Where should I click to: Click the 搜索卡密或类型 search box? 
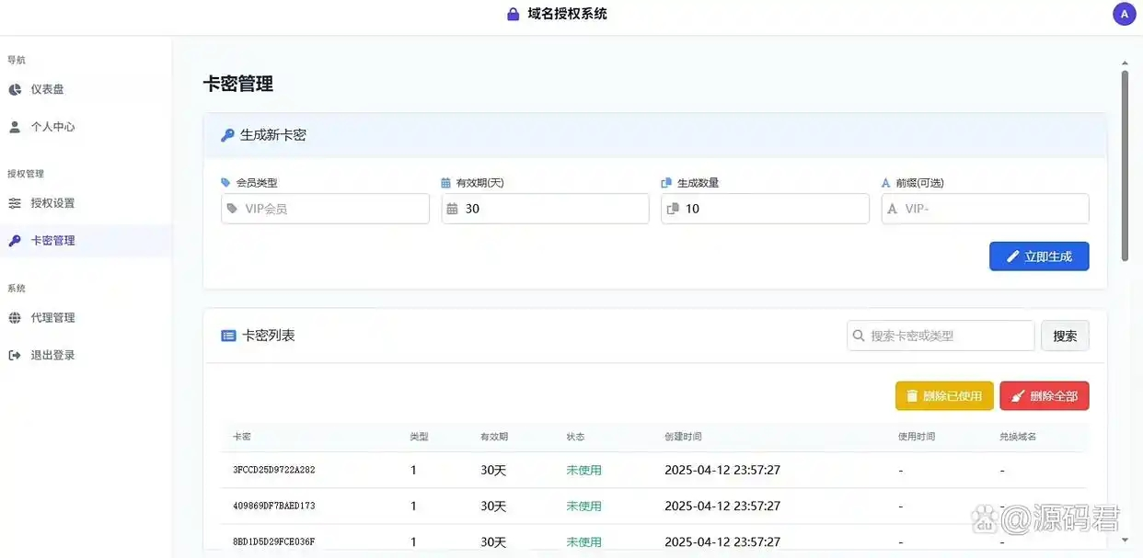point(941,336)
